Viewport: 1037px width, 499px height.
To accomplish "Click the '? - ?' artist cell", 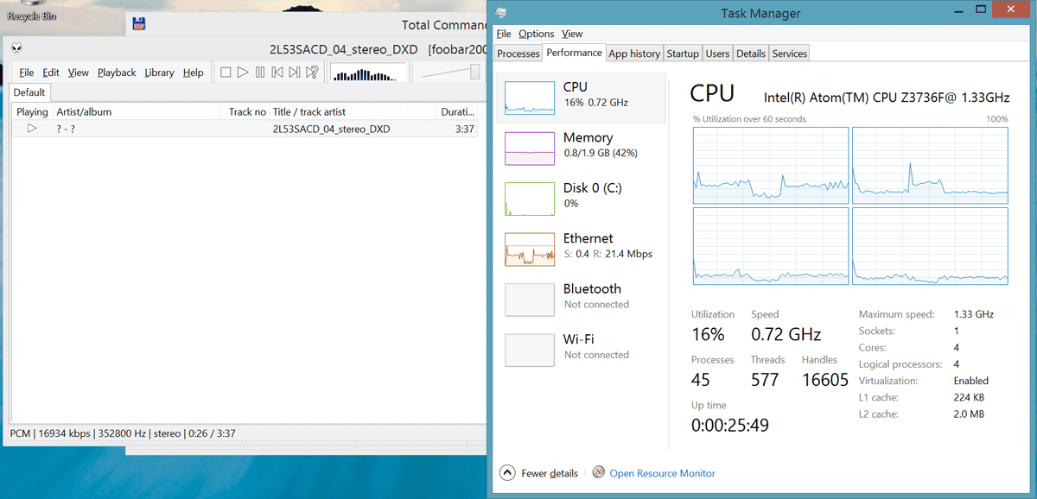I will [x=66, y=129].
